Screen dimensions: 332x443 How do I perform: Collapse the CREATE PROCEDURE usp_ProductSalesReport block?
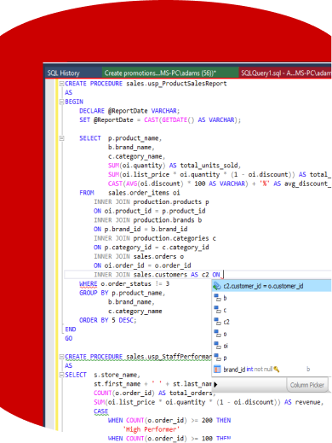click(x=61, y=84)
